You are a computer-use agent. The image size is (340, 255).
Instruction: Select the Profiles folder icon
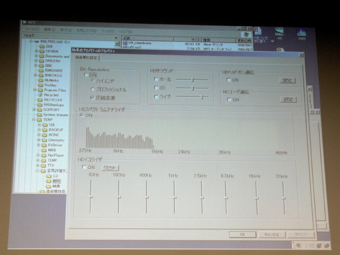40,85
